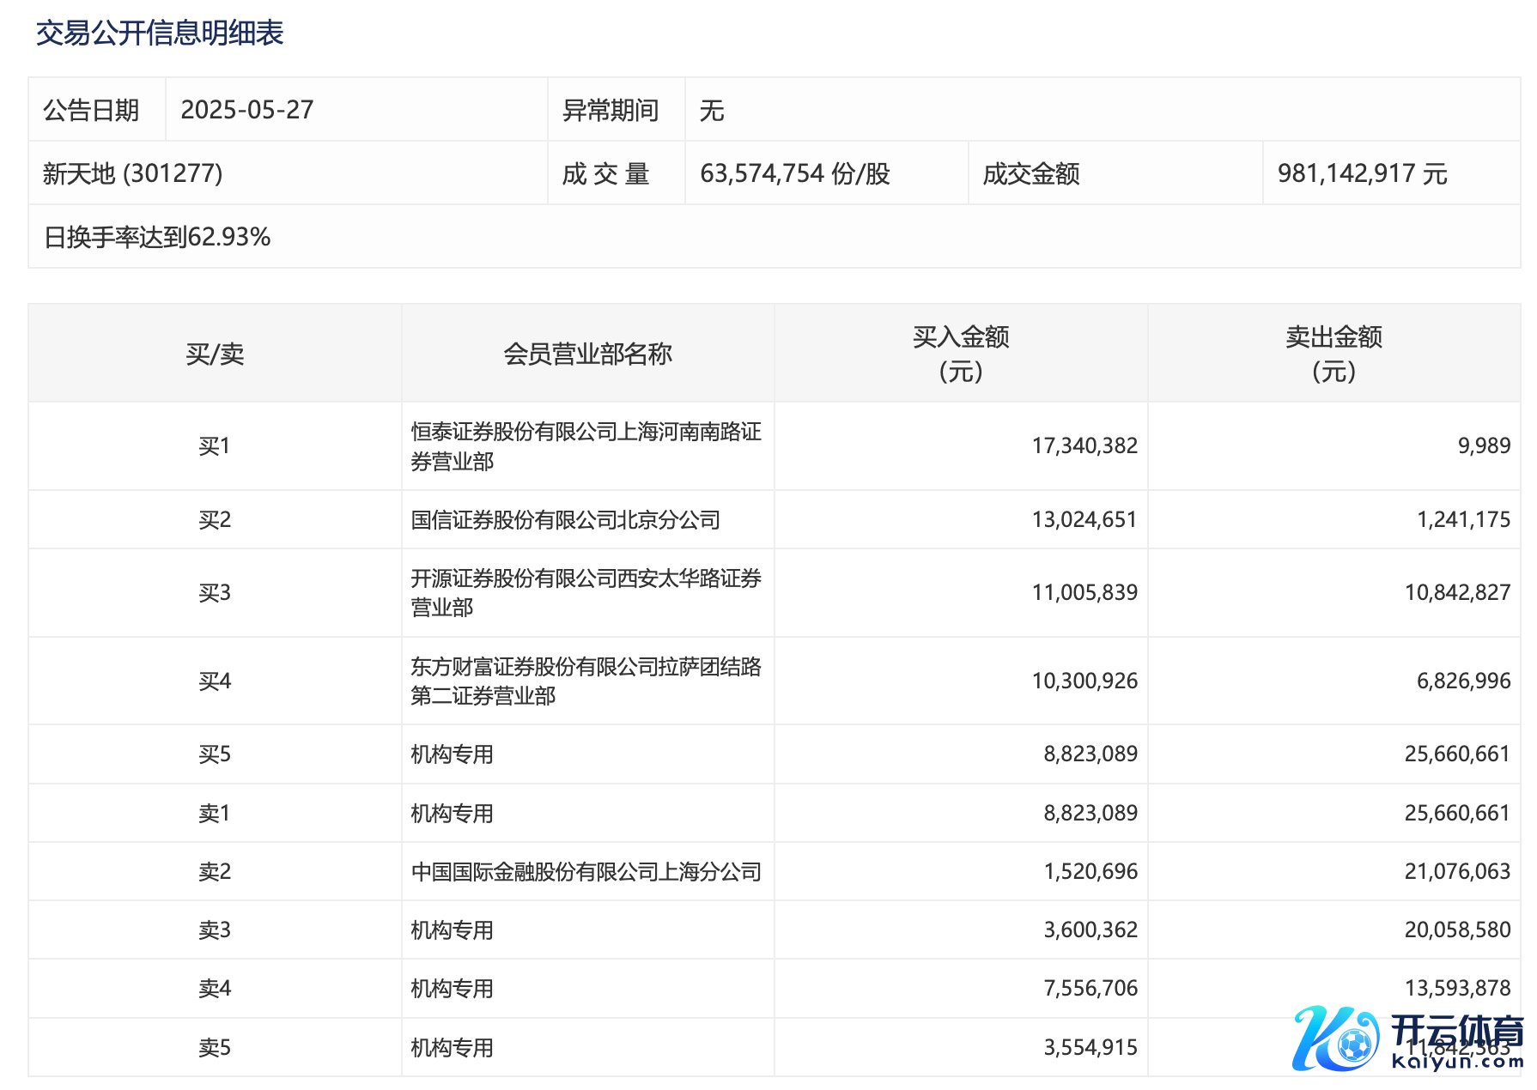
Task: Click the 日换手率达到62.93% row
Action: 157,237
